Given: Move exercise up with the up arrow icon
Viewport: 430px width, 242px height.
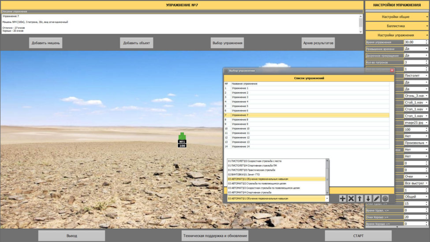Looking at the screenshot, I should [x=360, y=199].
